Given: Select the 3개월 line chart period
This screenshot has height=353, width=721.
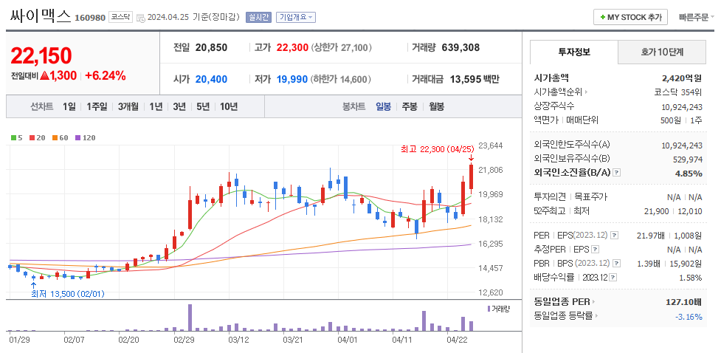Looking at the screenshot, I should click(128, 107).
